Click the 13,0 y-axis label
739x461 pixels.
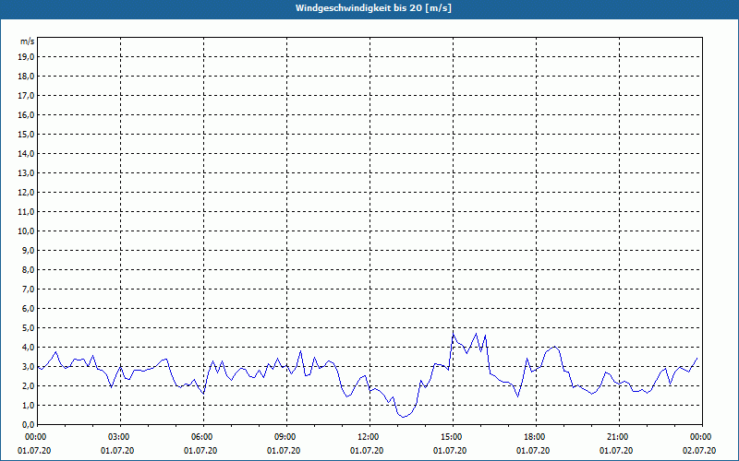click(x=26, y=172)
